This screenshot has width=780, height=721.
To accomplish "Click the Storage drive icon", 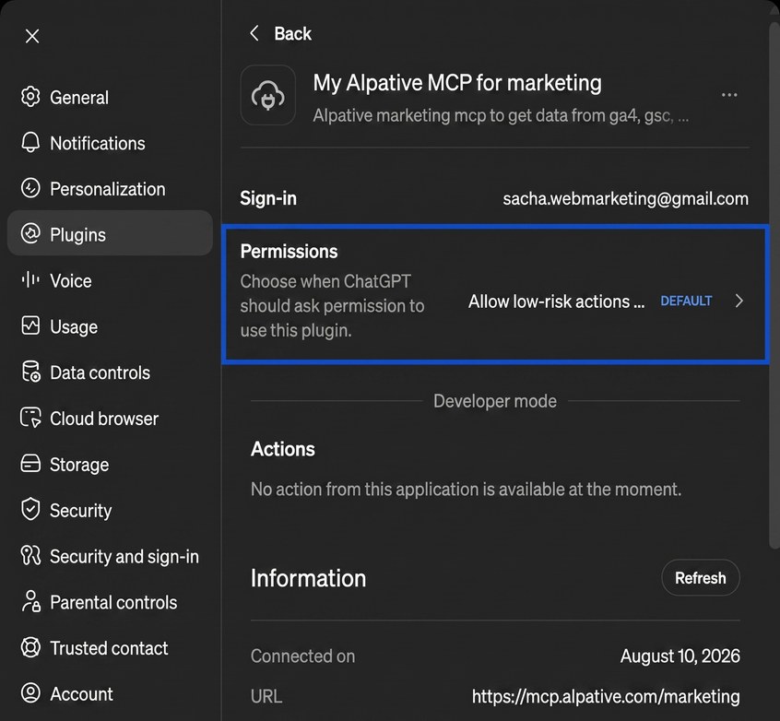I will pyautogui.click(x=30, y=463).
